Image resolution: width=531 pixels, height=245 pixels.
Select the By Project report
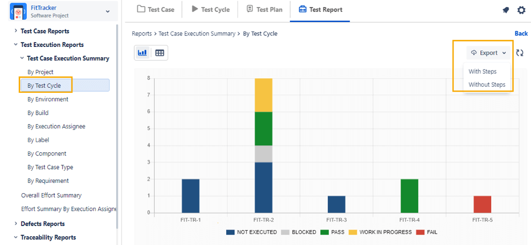[40, 72]
